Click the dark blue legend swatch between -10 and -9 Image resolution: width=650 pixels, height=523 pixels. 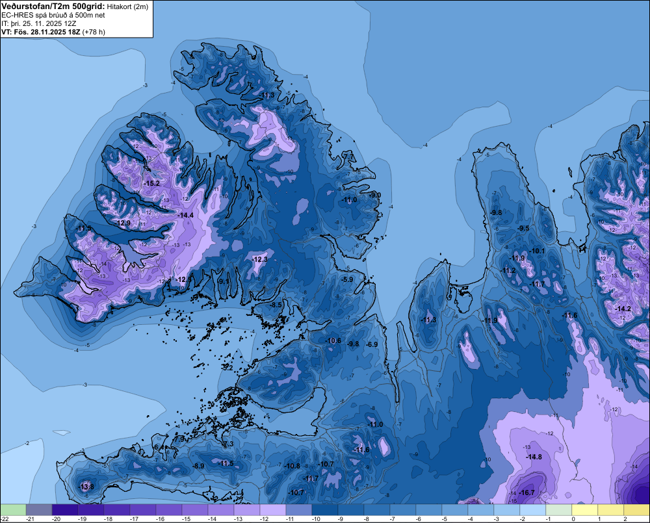325,509
